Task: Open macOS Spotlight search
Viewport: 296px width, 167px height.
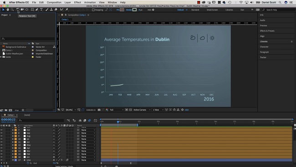Action: click(280, 2)
